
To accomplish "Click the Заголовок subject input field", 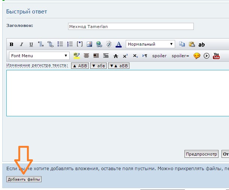I will click(131, 27).
